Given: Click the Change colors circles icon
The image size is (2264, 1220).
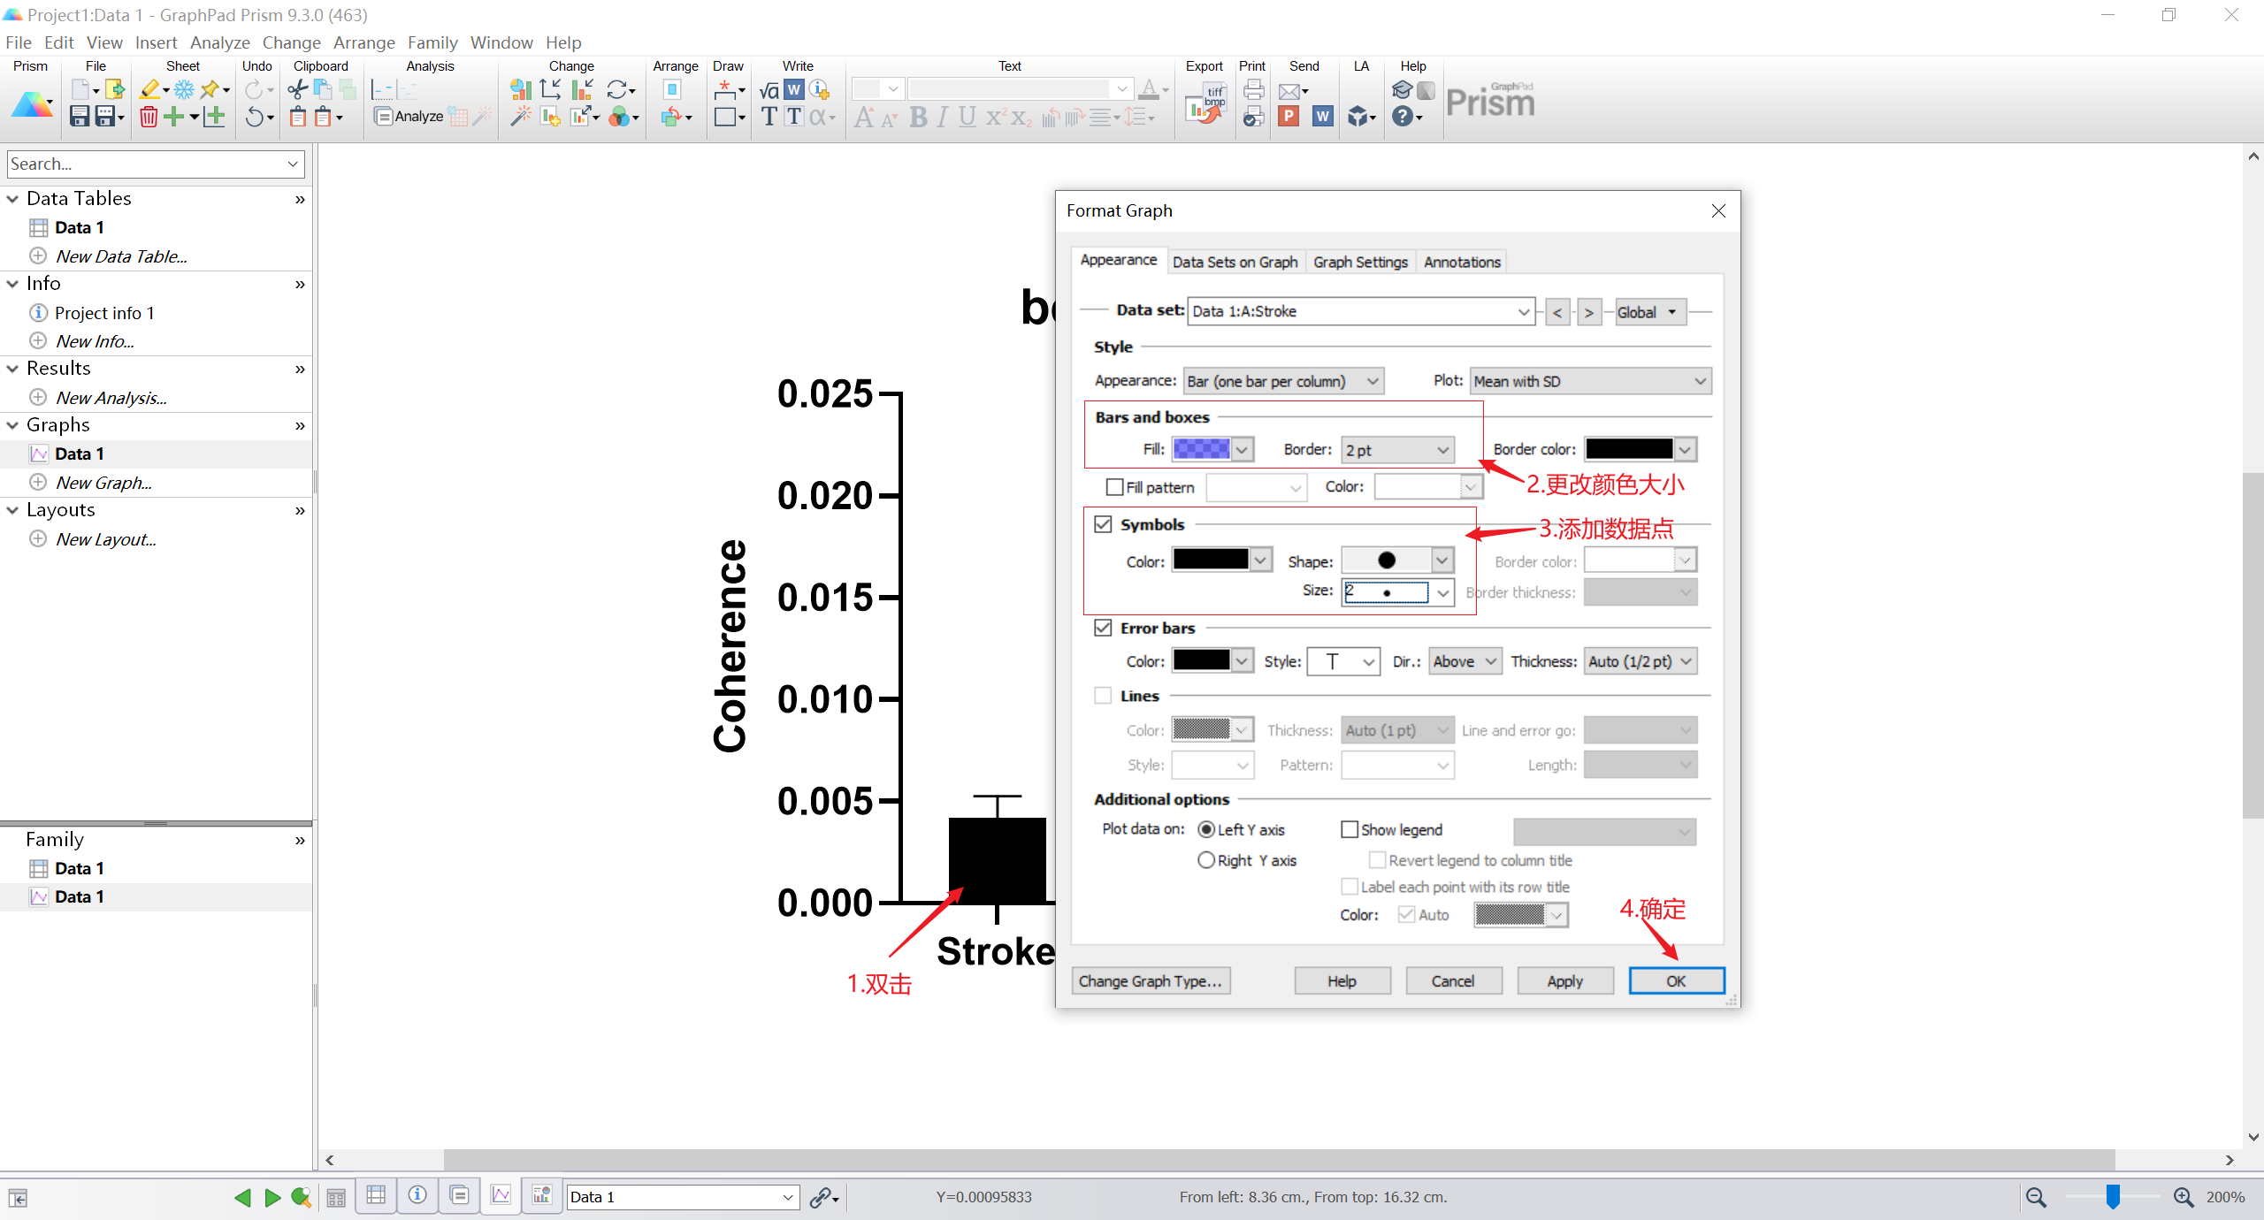Looking at the screenshot, I should (621, 117).
